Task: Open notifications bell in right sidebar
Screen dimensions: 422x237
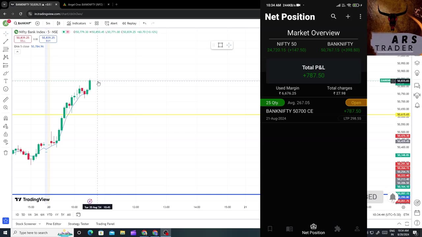Action: point(417,105)
